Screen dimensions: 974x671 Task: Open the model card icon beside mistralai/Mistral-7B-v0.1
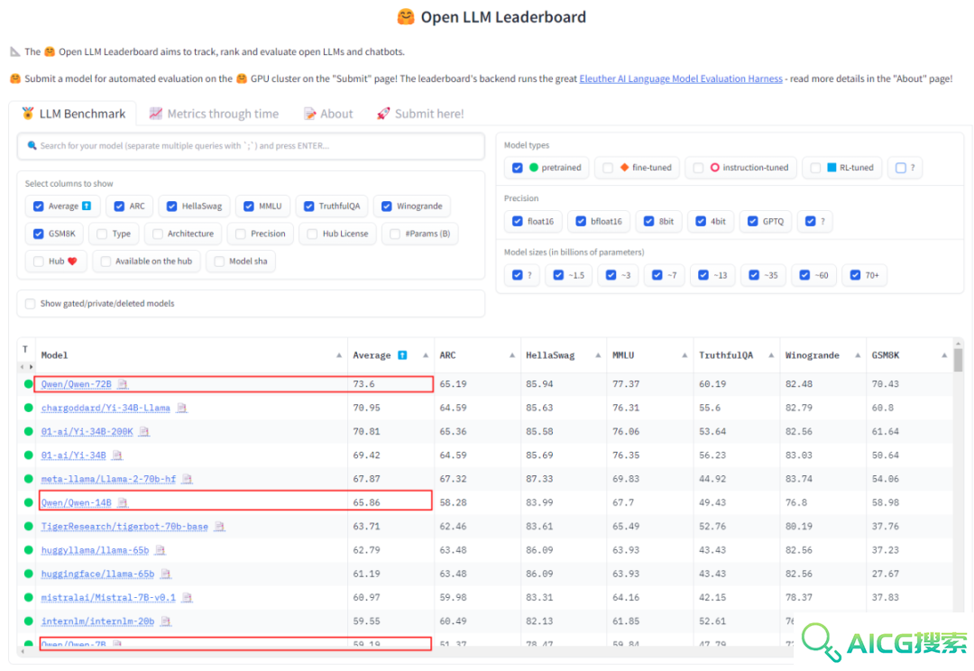[x=187, y=598]
